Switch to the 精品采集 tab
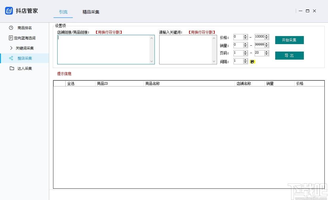This screenshot has height=200, width=328. (91, 12)
